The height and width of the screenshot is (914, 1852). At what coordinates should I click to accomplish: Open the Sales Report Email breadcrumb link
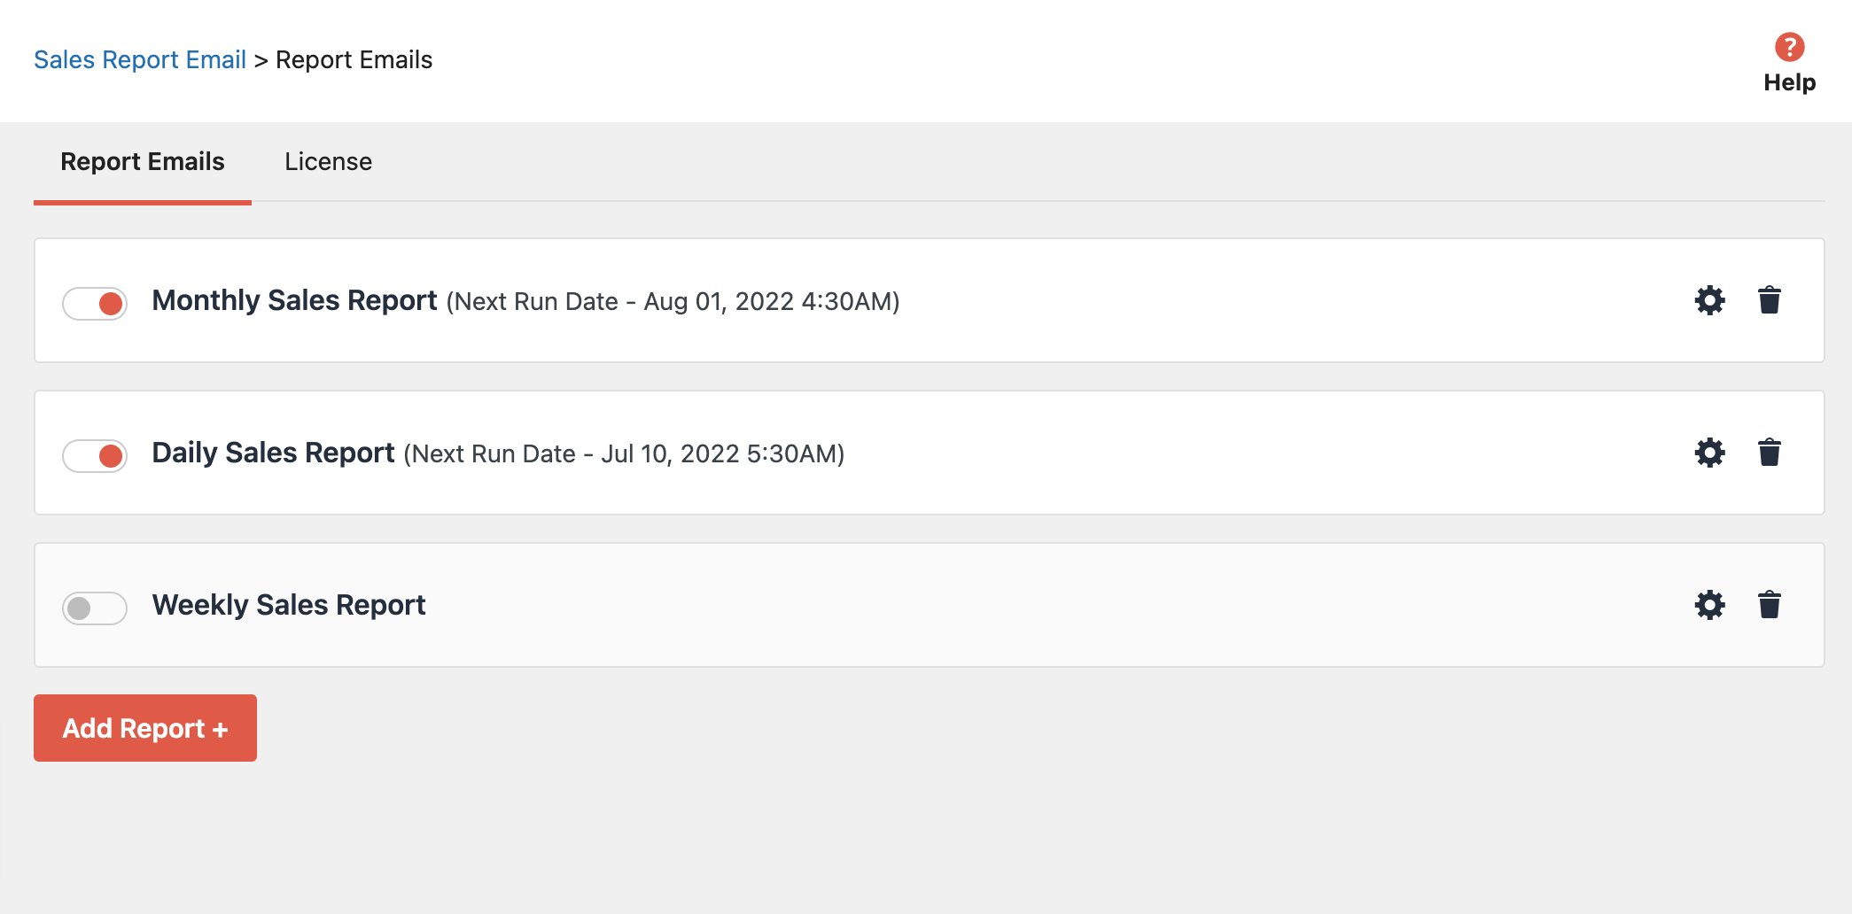[x=140, y=59]
